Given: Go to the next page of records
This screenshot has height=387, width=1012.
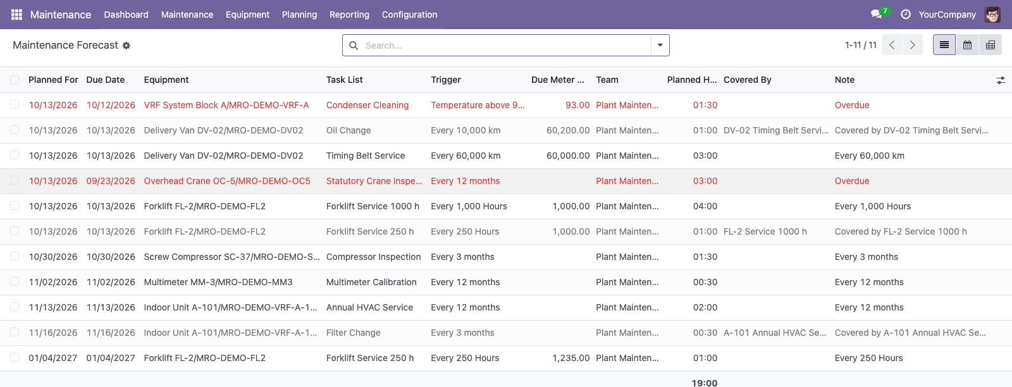Looking at the screenshot, I should click(x=912, y=45).
